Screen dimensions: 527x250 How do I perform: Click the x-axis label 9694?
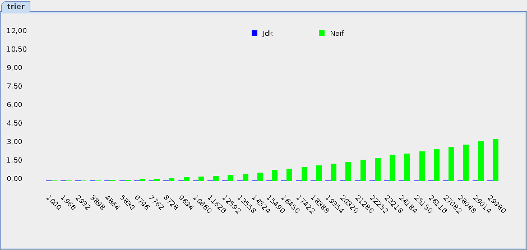[186, 202]
